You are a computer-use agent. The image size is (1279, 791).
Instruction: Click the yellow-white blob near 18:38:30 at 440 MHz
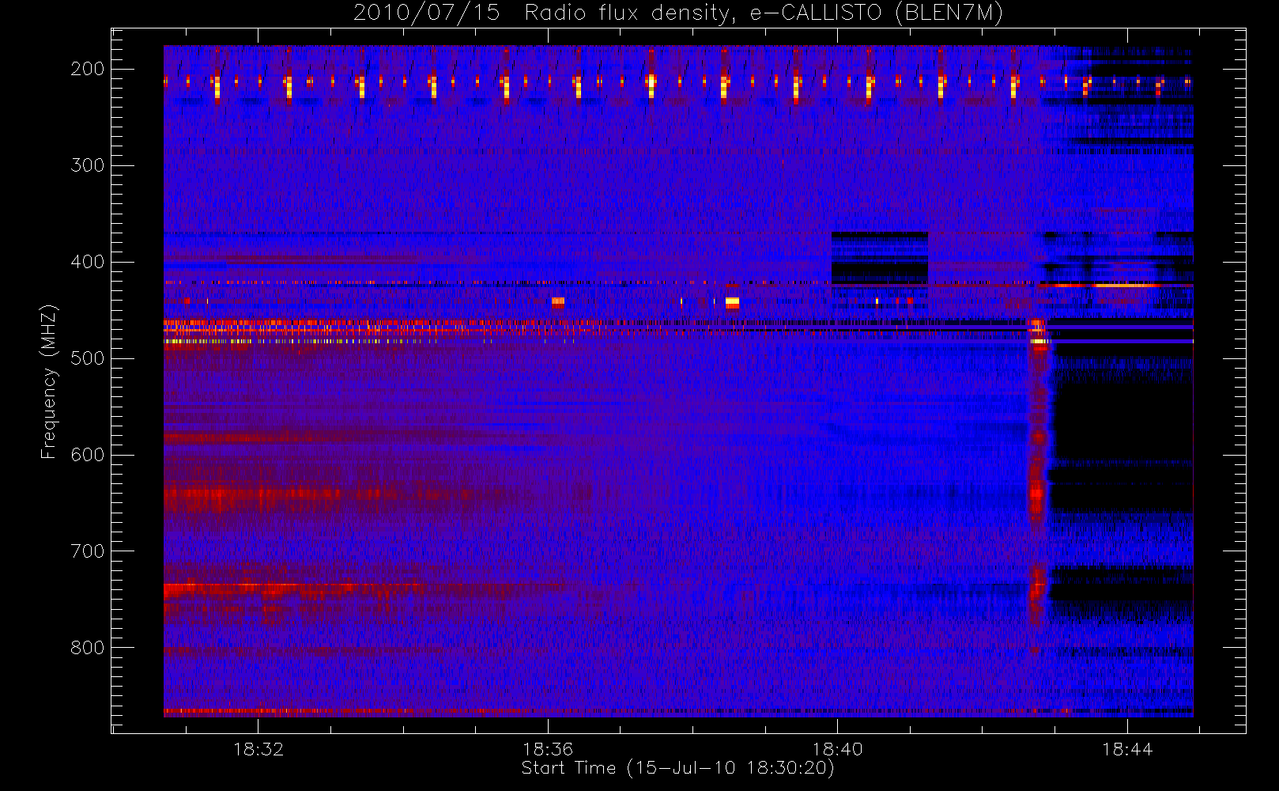pos(732,302)
